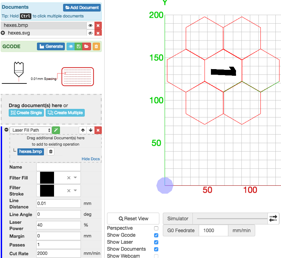Load GCODE using the open folder icon
Screen dimensions: 281x258
pos(86,46)
